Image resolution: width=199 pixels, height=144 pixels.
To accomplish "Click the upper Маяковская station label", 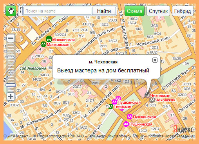I will (63, 40).
